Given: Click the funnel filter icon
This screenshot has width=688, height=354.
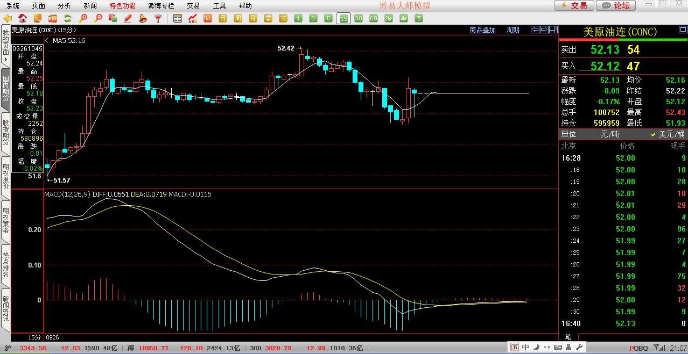Looking at the screenshot, I should (x=158, y=18).
